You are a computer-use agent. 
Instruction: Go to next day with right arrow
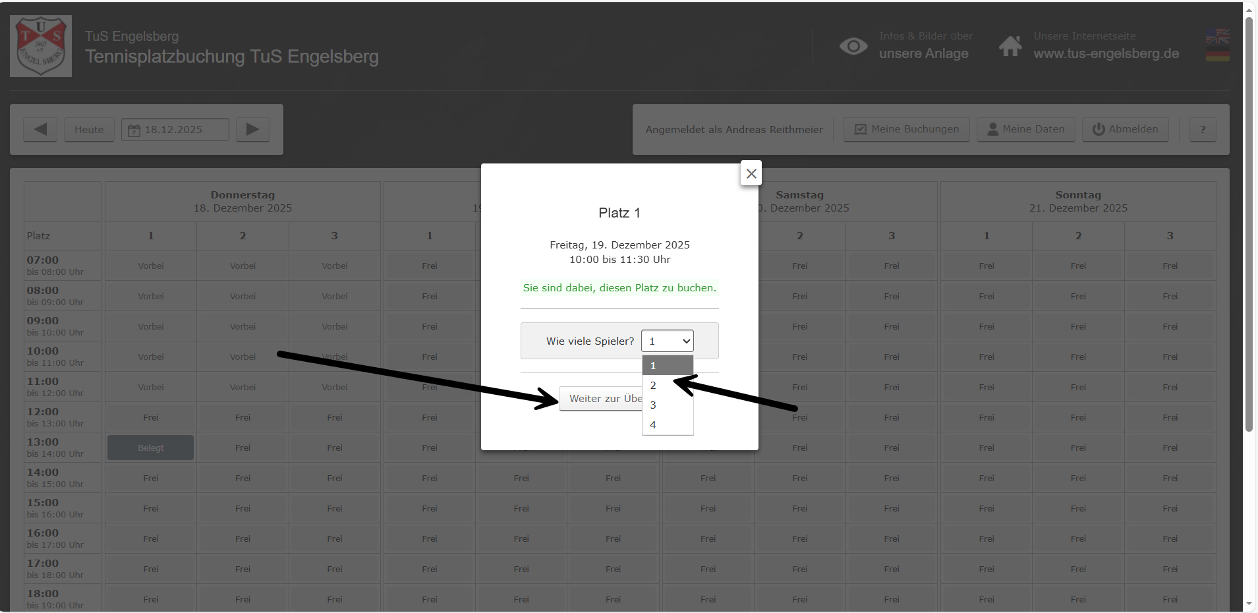pos(253,129)
